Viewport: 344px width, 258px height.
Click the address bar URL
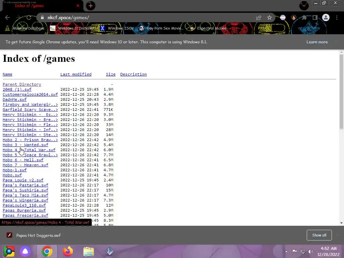tap(68, 17)
